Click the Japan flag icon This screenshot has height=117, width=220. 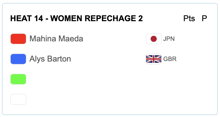(x=154, y=39)
